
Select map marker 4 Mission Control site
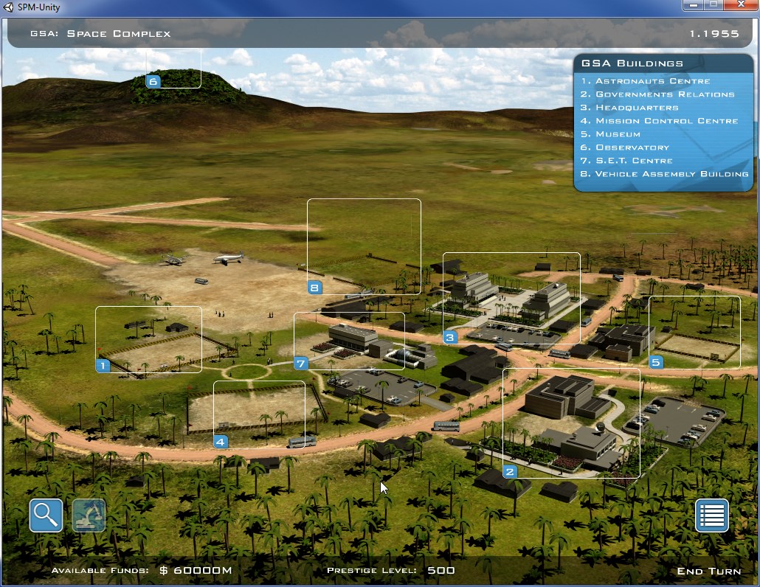pyautogui.click(x=221, y=442)
